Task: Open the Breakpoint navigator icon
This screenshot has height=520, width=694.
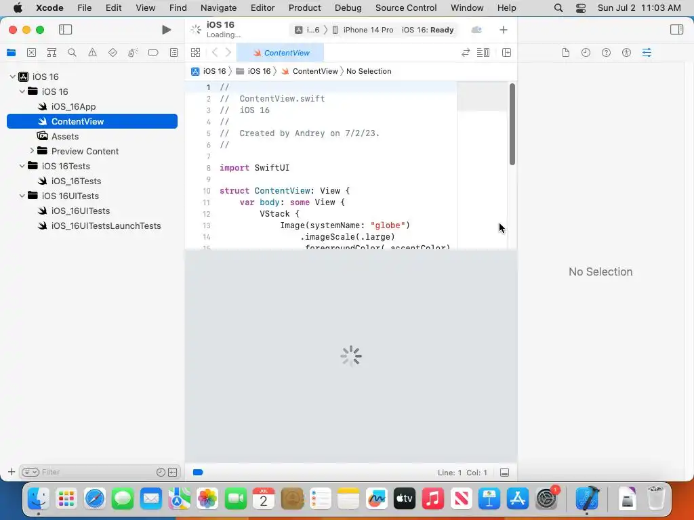Action: (153, 53)
